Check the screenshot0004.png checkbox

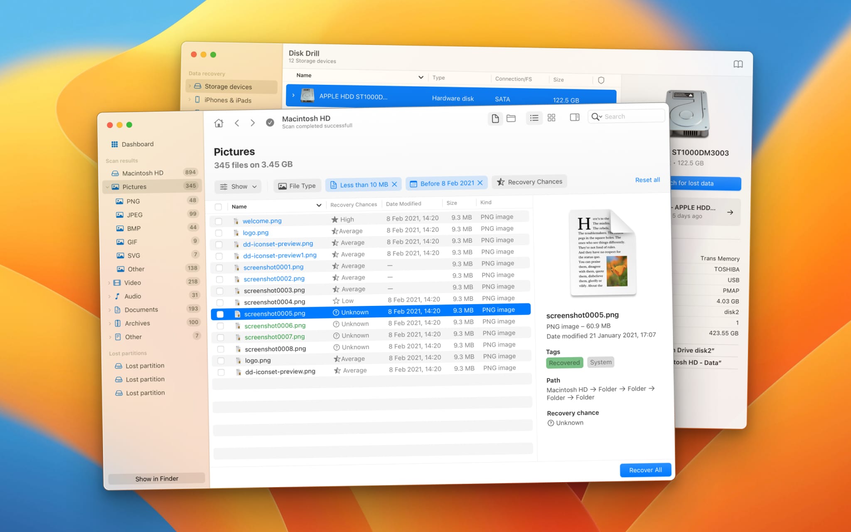pyautogui.click(x=220, y=303)
